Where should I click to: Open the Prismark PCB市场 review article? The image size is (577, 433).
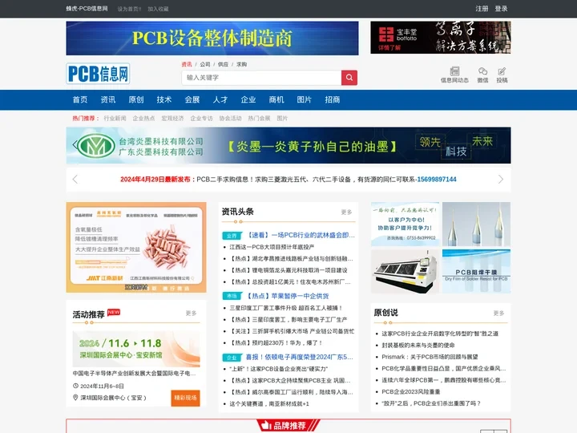pyautogui.click(x=430, y=357)
